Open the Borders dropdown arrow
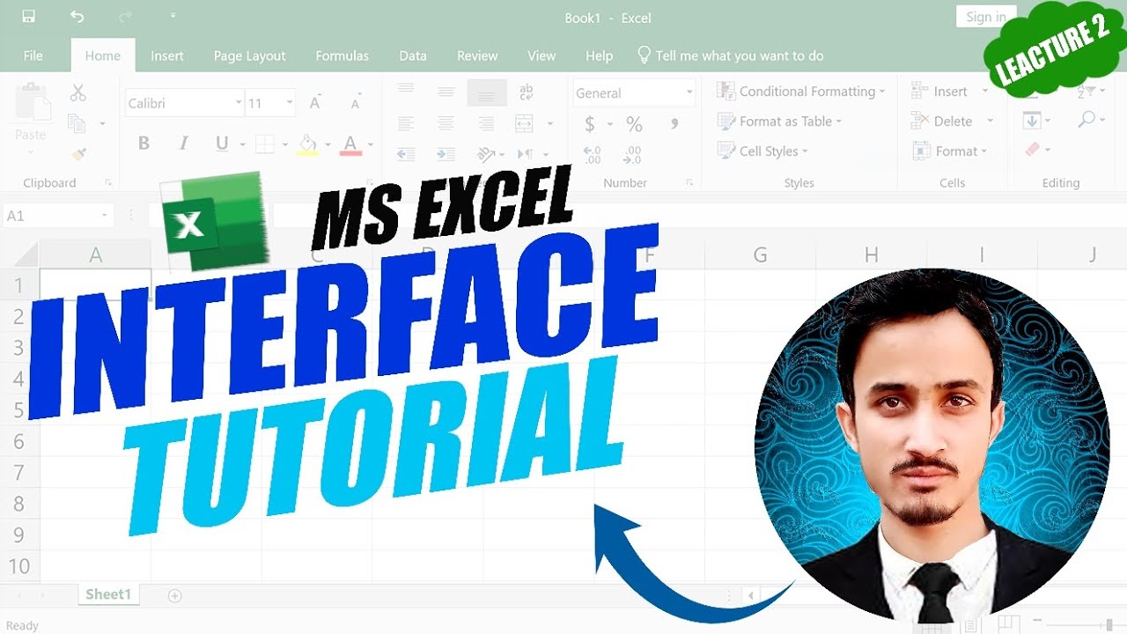Image resolution: width=1127 pixels, height=634 pixels. click(284, 144)
